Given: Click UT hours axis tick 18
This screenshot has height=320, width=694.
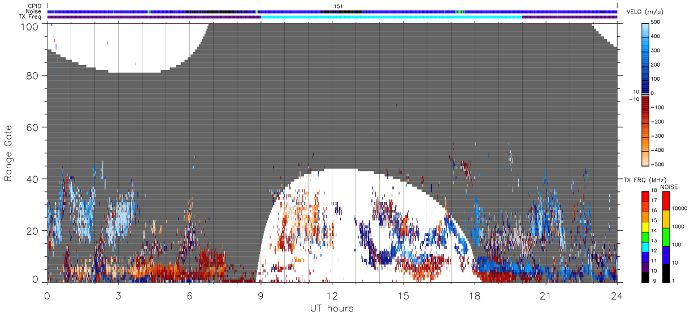Looking at the screenshot, I should (x=475, y=296).
